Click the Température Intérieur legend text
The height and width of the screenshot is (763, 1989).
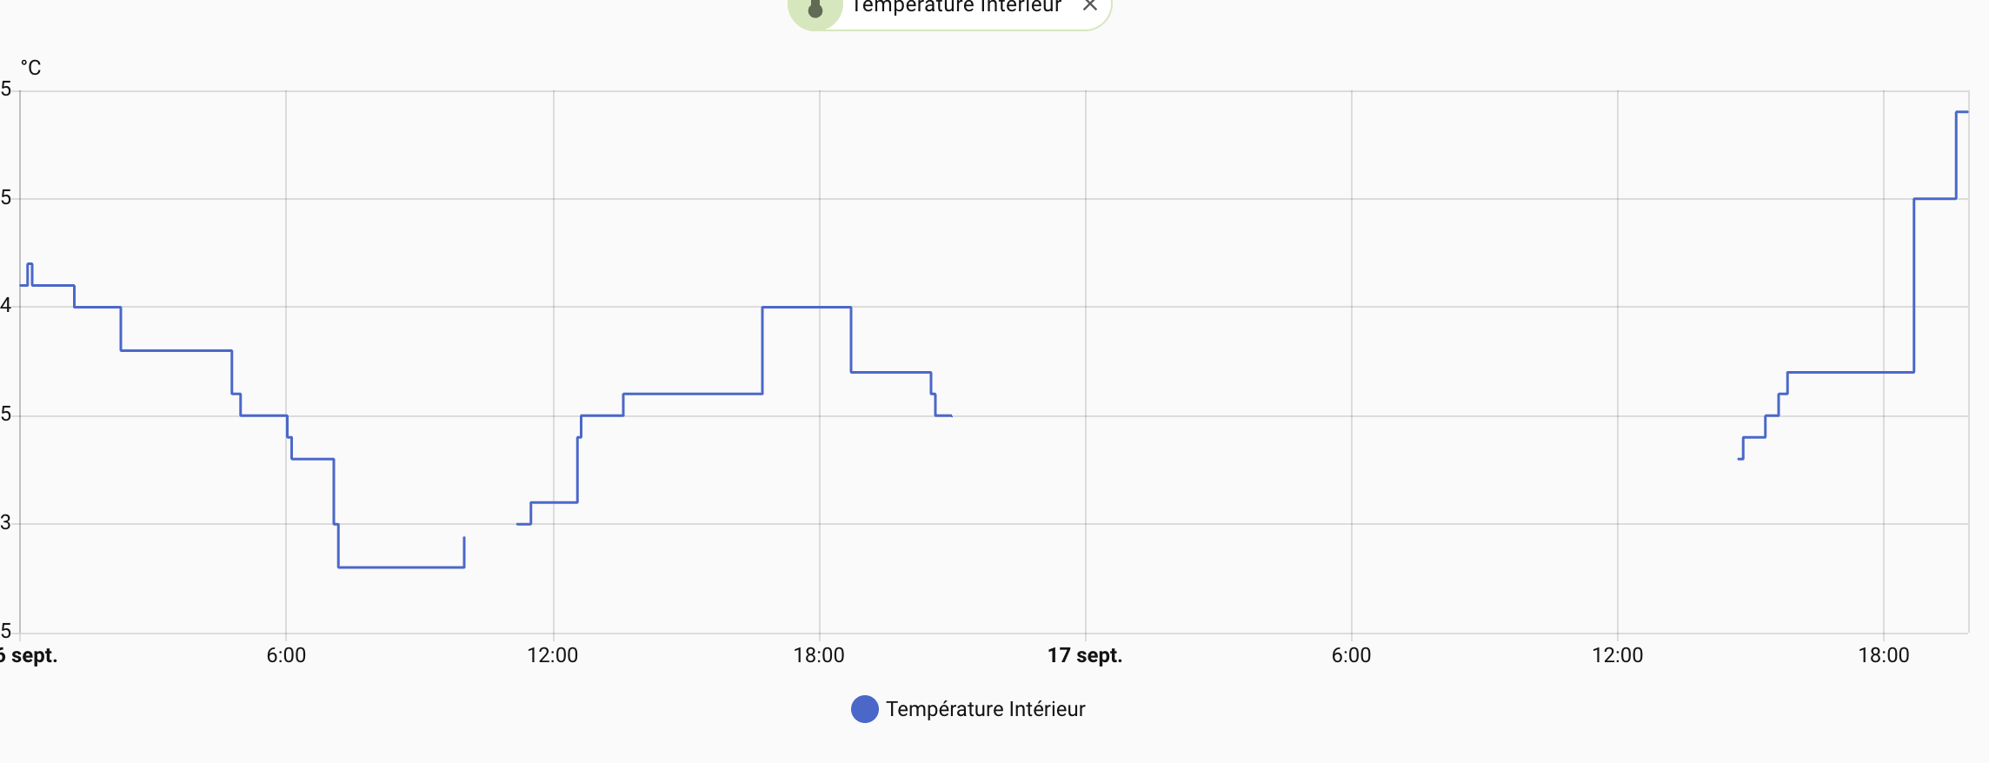point(985,709)
